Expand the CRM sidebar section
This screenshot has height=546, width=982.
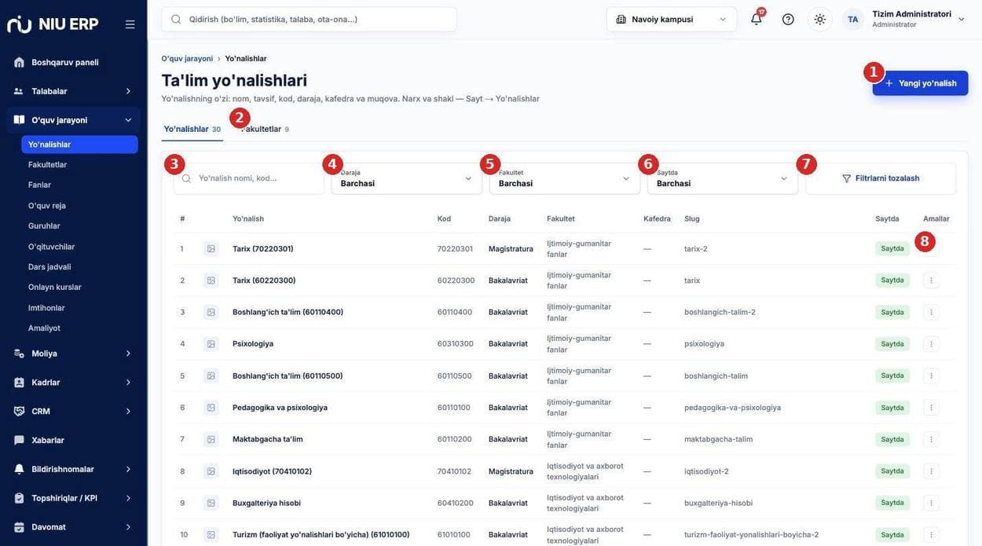coord(73,412)
